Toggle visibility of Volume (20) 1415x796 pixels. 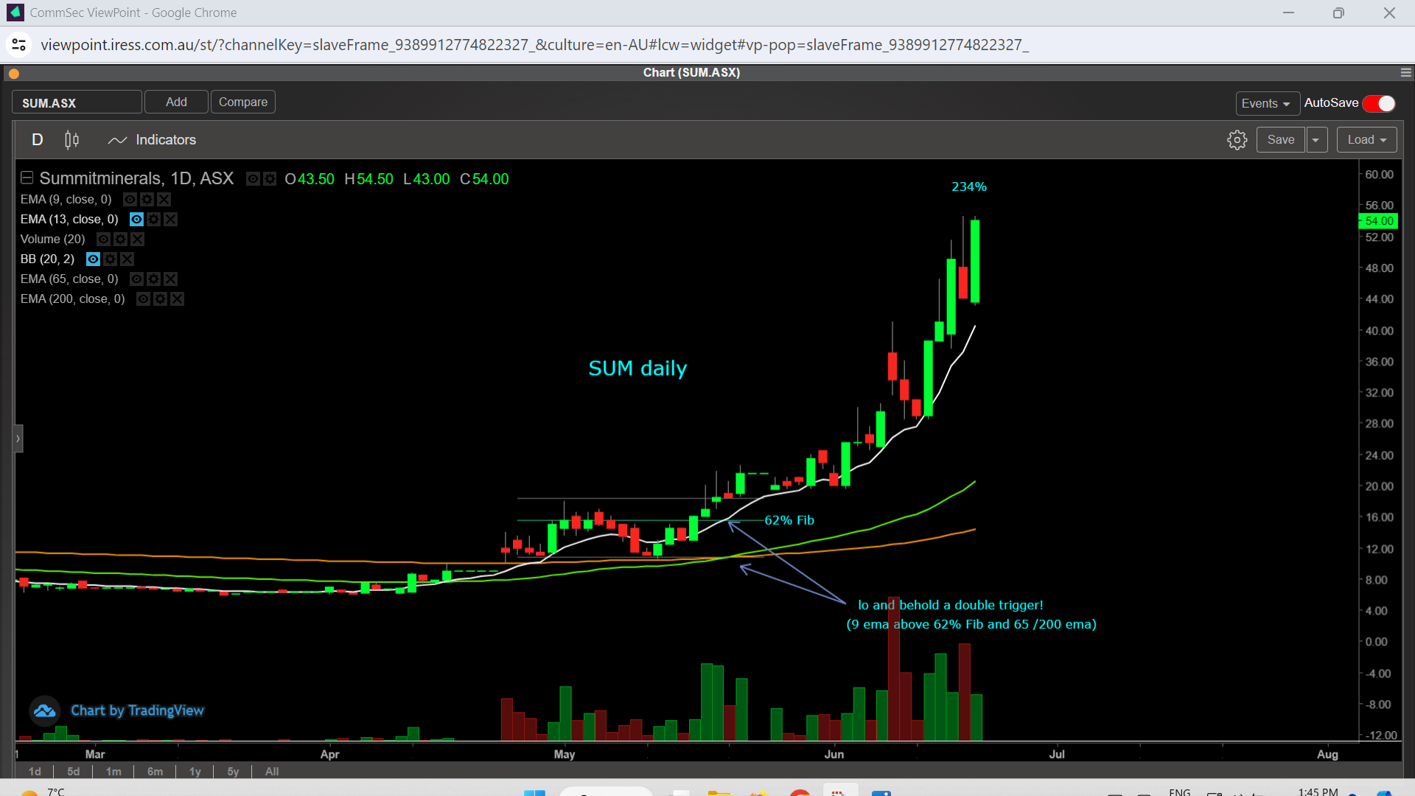(103, 240)
